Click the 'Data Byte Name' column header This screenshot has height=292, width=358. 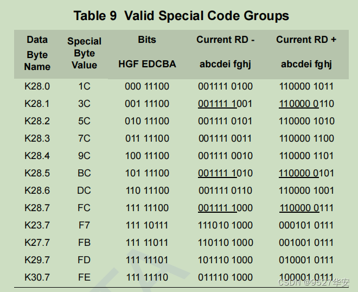[37, 53]
